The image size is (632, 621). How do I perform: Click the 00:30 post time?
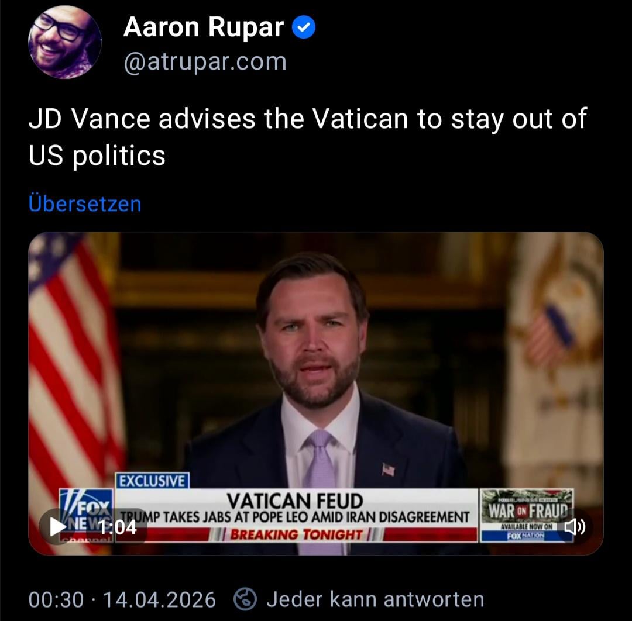click(x=56, y=599)
